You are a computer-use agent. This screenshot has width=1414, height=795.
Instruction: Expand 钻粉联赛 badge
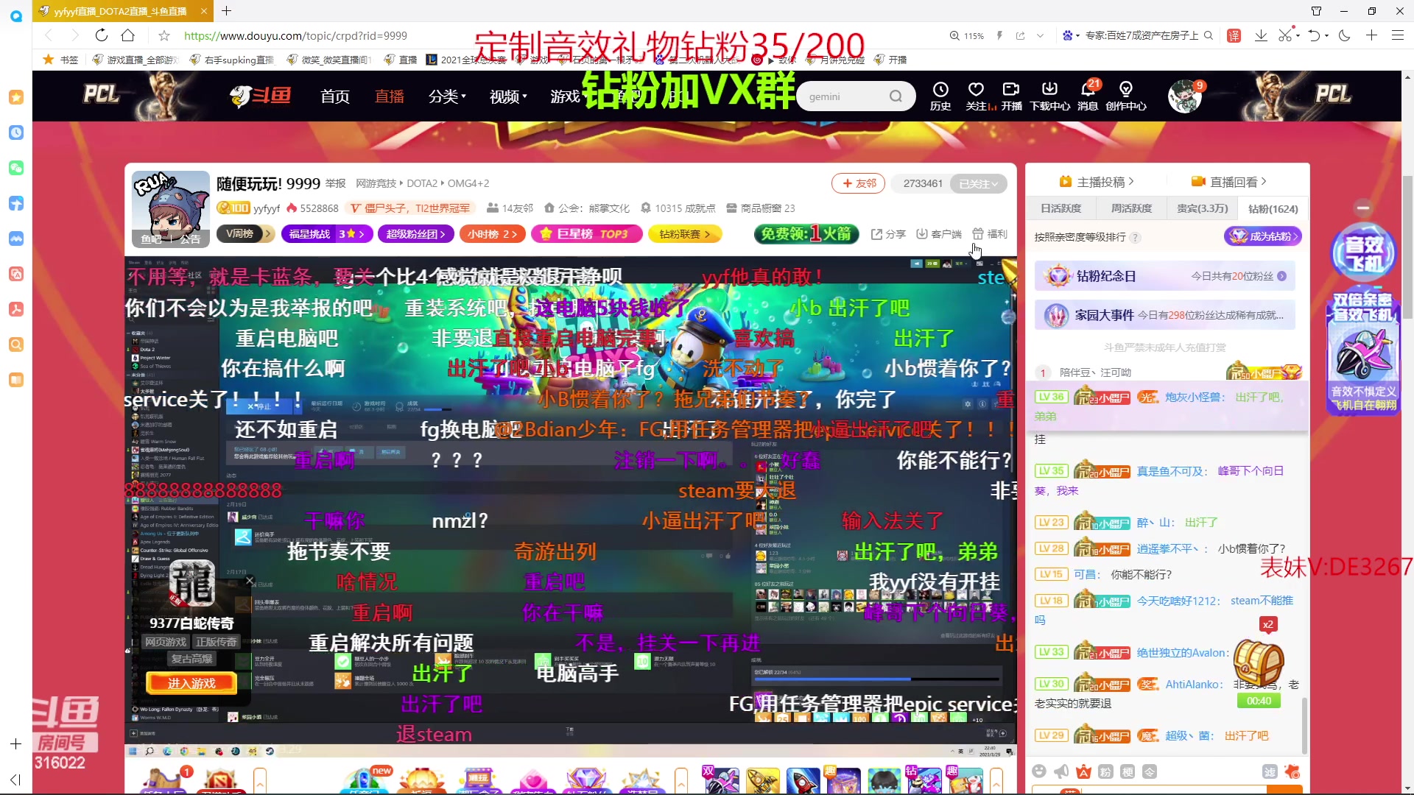[685, 234]
